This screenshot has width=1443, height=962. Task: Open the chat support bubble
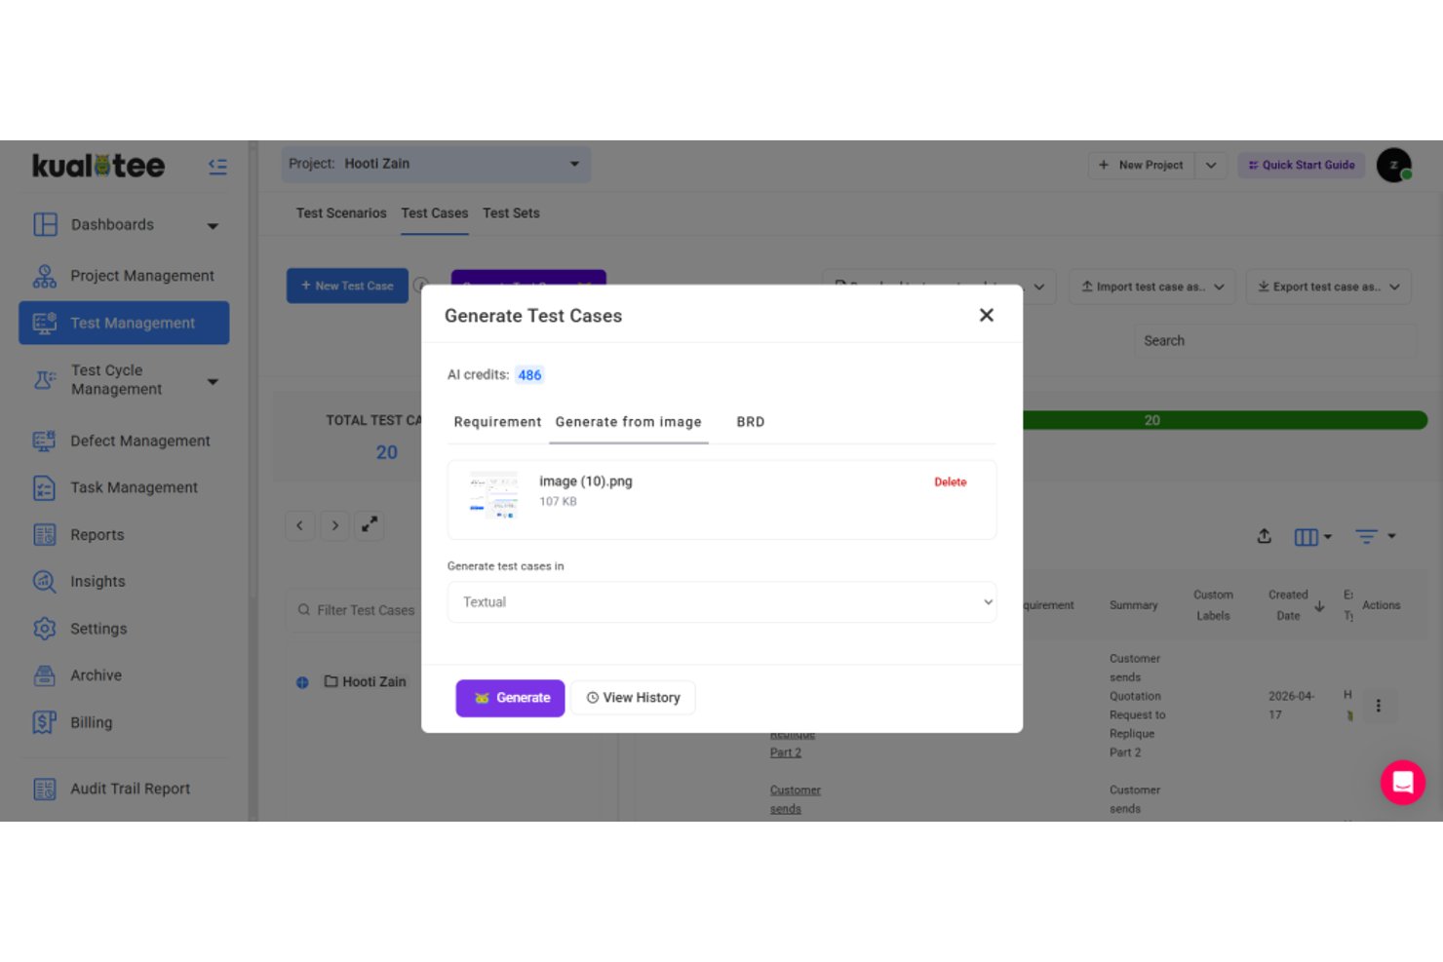coord(1403,782)
